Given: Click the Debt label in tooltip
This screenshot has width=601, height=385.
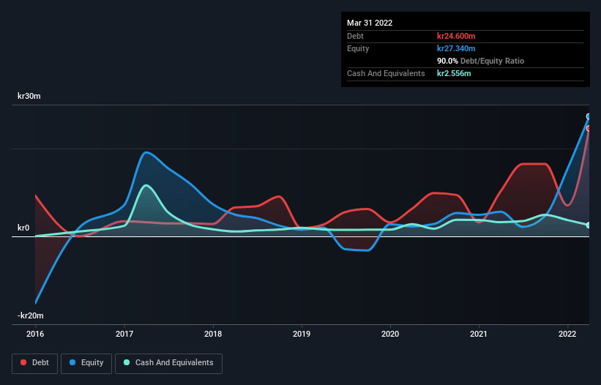Looking at the screenshot, I should [355, 36].
